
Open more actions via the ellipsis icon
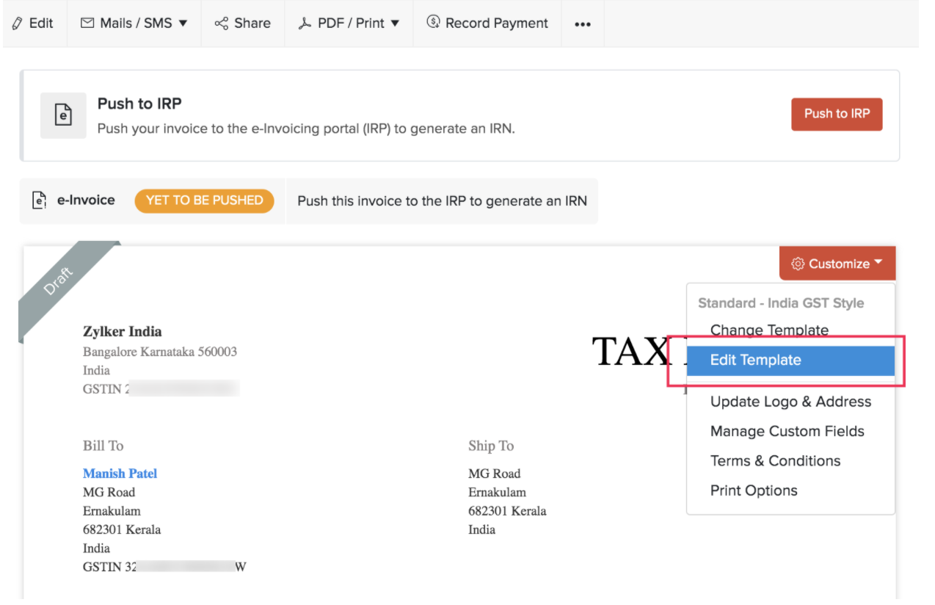582,24
